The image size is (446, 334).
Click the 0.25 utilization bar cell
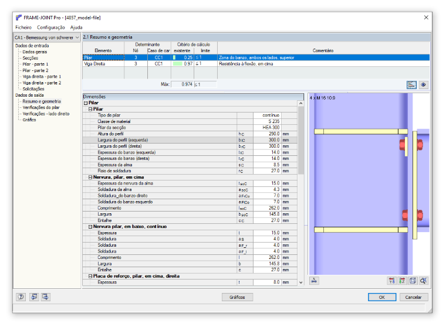point(183,57)
